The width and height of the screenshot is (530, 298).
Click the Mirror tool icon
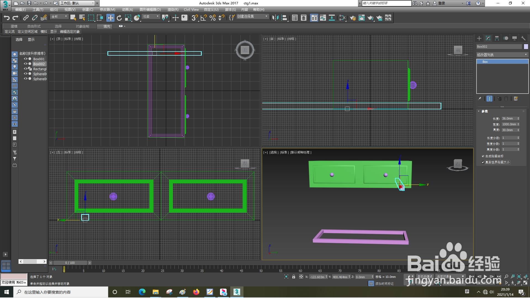[275, 18]
